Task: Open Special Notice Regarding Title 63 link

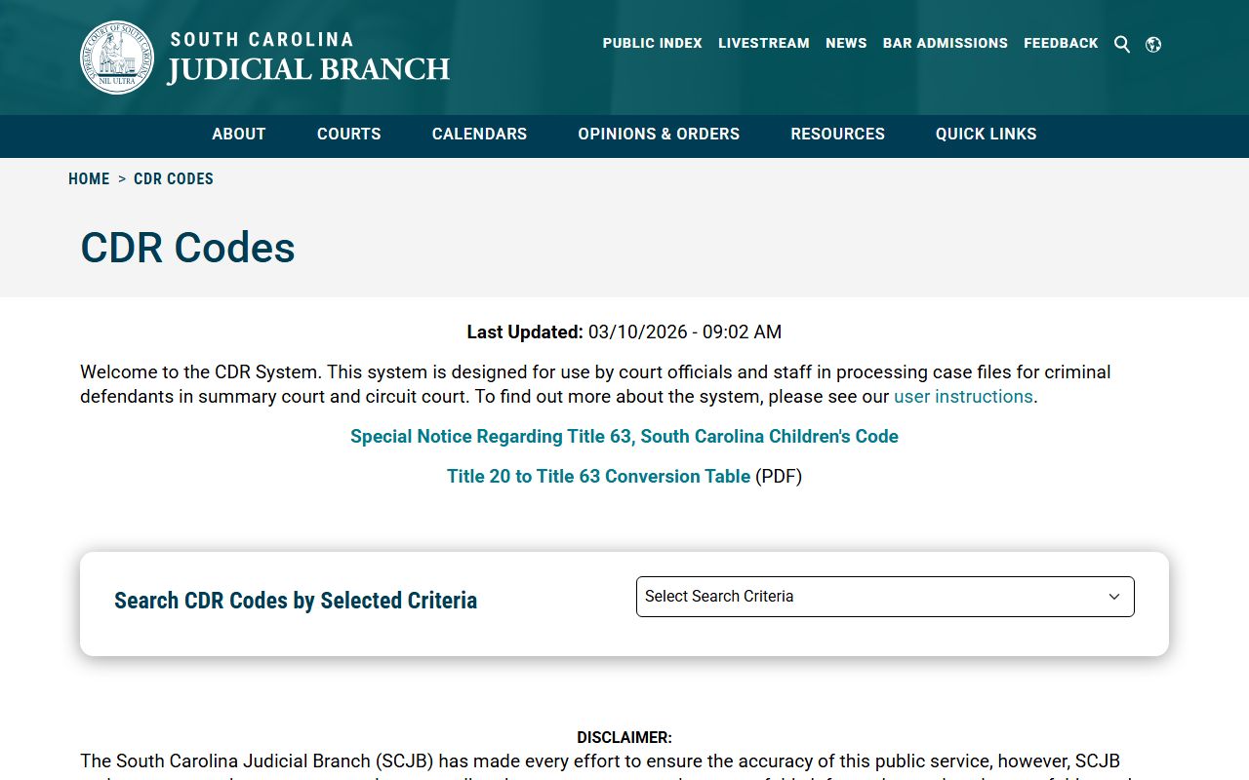Action: pyautogui.click(x=624, y=437)
